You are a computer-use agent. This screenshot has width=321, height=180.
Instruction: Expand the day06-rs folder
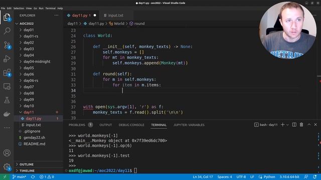pos(31,80)
